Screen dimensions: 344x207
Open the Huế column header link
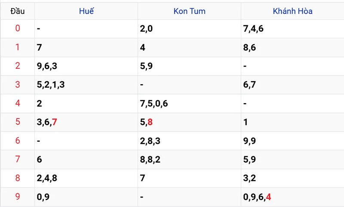tap(86, 11)
